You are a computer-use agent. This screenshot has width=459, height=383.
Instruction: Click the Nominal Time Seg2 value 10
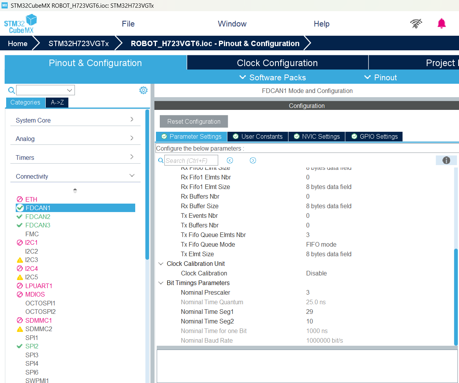pos(310,321)
